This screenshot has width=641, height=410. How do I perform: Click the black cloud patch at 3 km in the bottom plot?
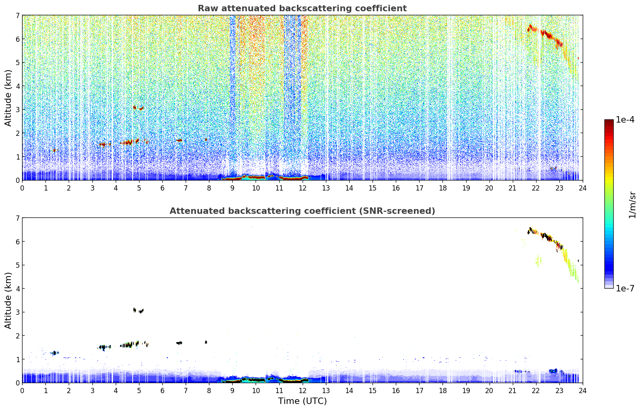138,310
